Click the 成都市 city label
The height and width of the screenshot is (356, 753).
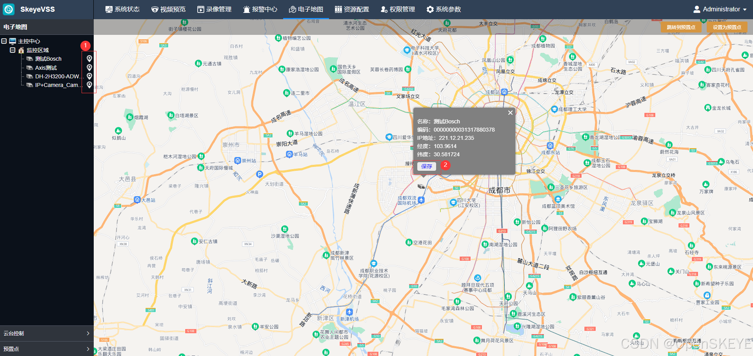click(500, 190)
